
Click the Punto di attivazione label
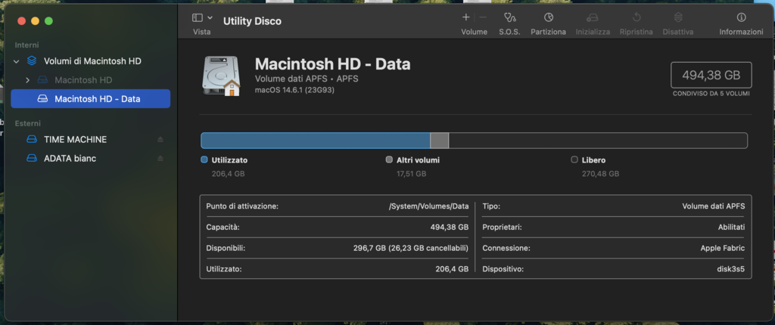[242, 206]
